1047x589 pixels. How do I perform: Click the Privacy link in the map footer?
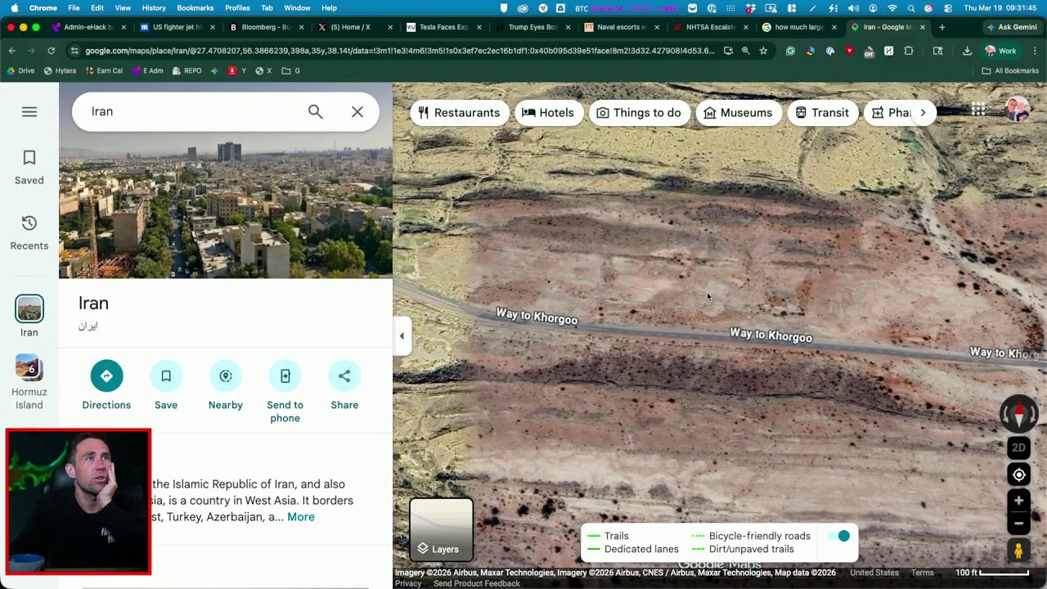point(408,583)
